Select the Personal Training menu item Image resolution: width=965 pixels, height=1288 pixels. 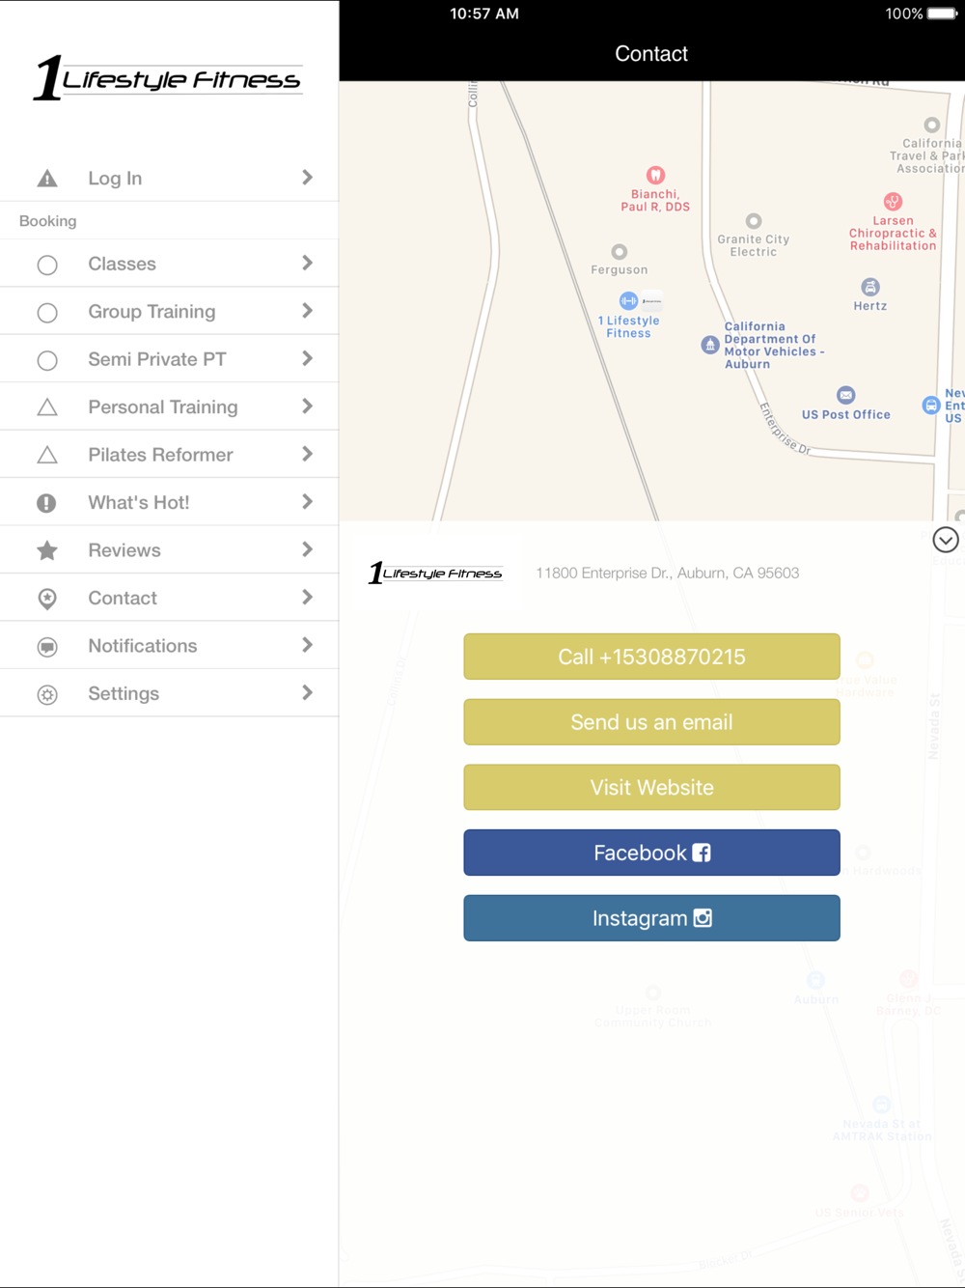coord(169,406)
